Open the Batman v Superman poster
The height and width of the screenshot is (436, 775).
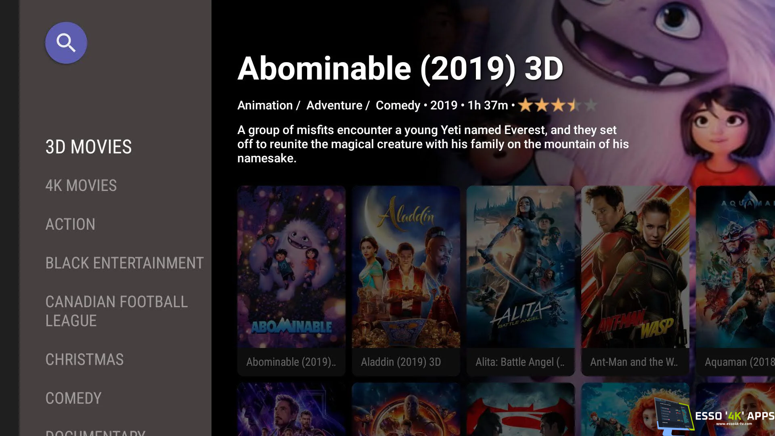tap(521, 409)
